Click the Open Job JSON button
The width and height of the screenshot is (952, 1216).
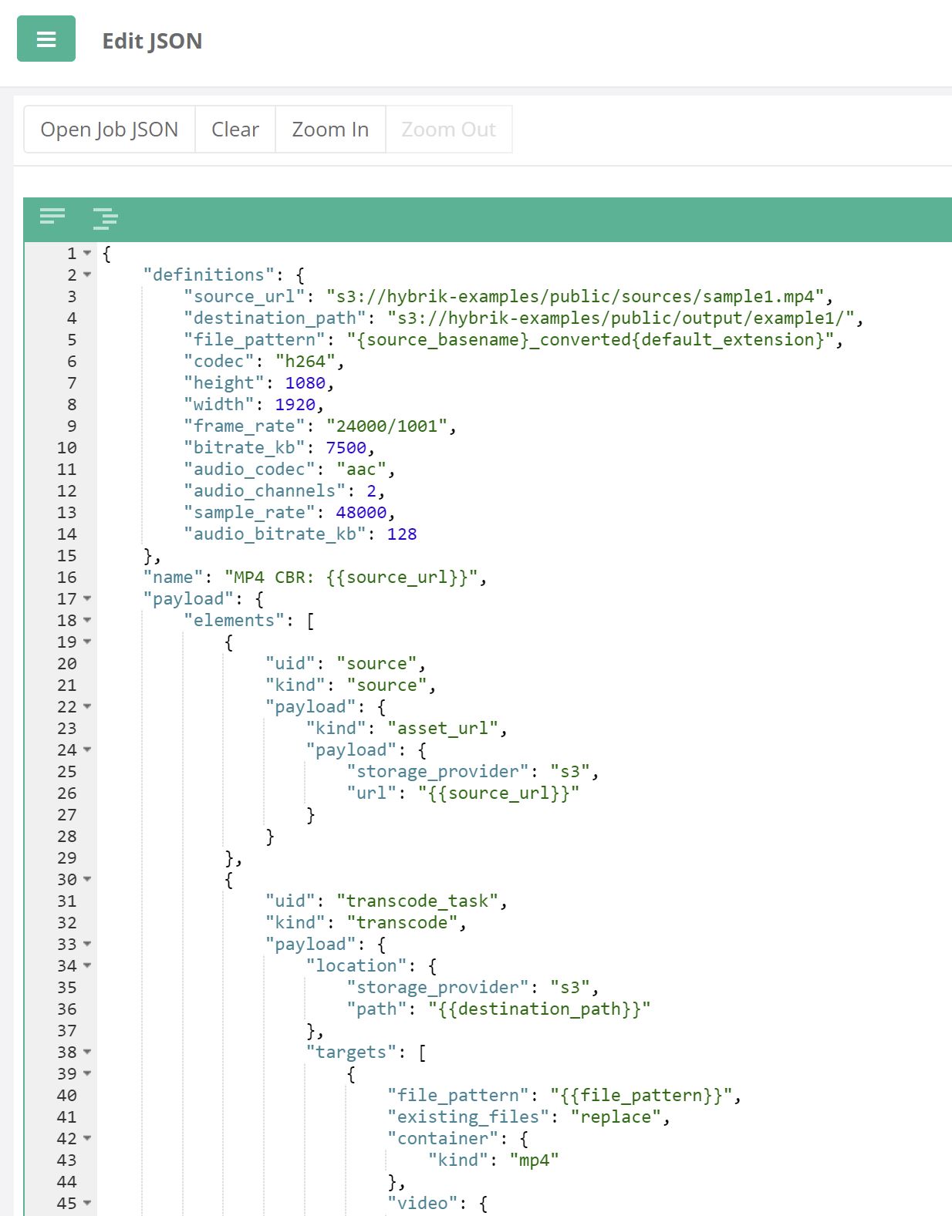point(110,130)
